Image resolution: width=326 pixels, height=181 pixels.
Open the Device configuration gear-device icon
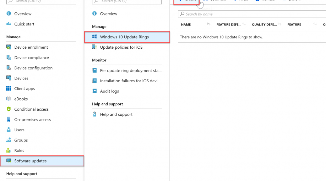point(9,68)
